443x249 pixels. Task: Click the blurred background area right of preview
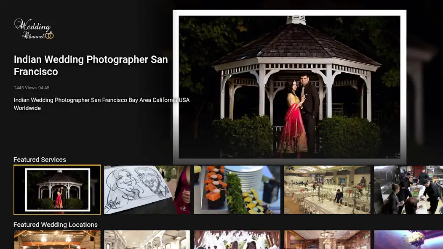(424, 84)
